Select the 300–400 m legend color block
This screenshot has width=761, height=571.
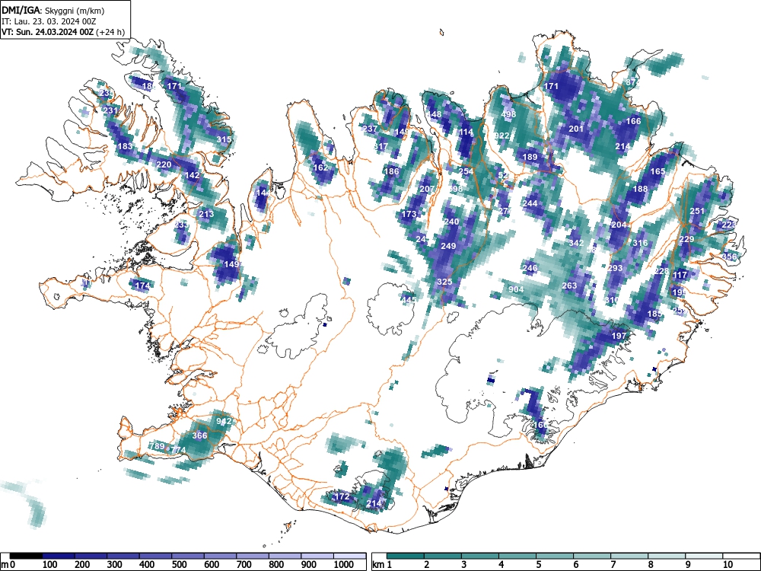123,556
